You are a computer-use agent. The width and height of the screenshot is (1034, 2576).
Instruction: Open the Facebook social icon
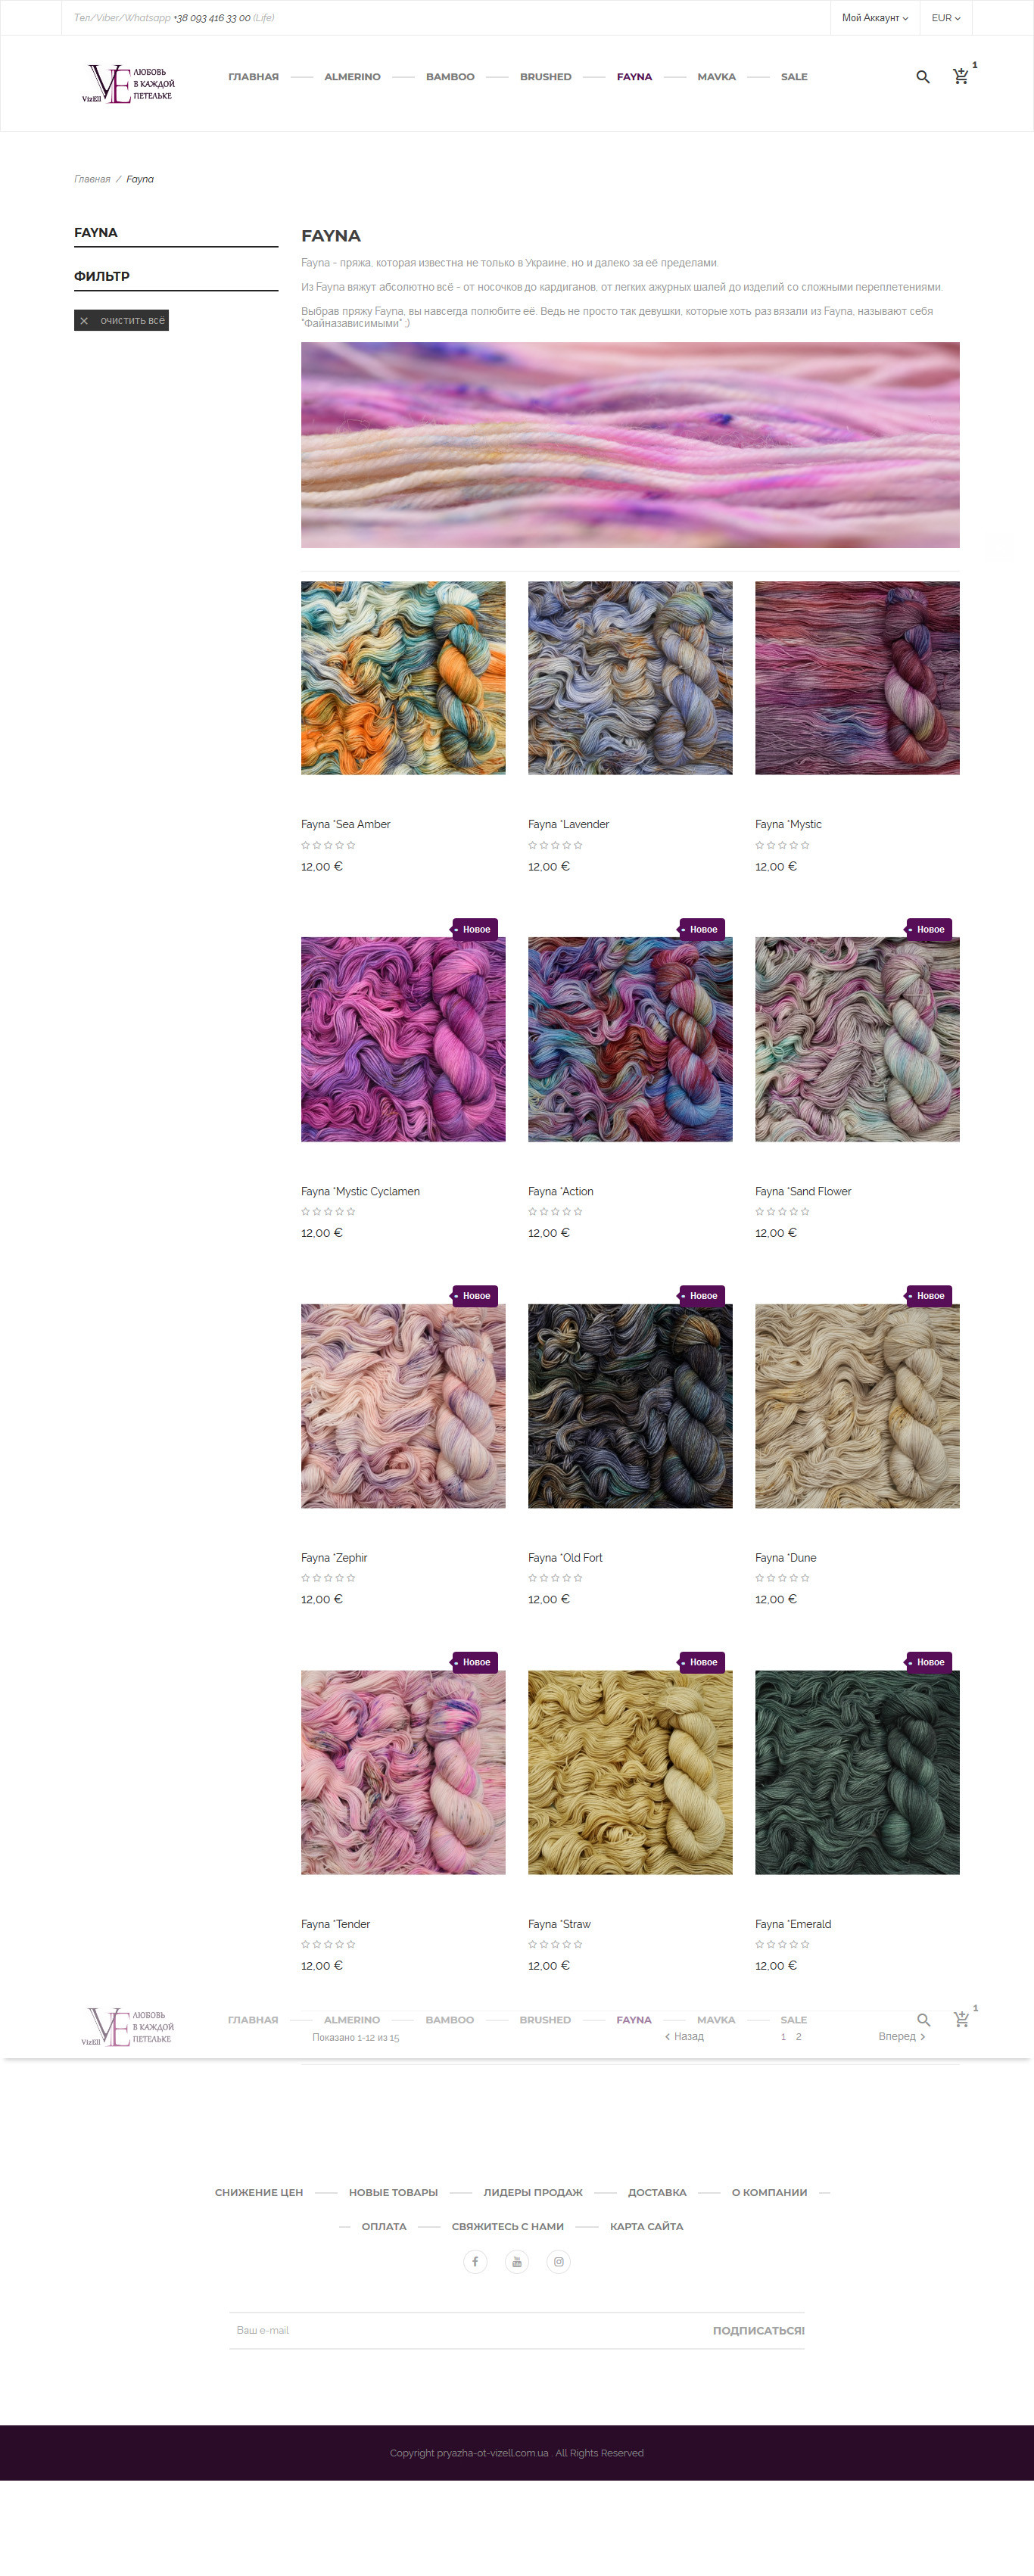pos(475,2261)
